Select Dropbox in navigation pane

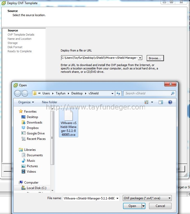click(33, 128)
